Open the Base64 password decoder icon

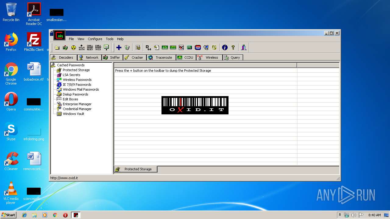point(148,47)
